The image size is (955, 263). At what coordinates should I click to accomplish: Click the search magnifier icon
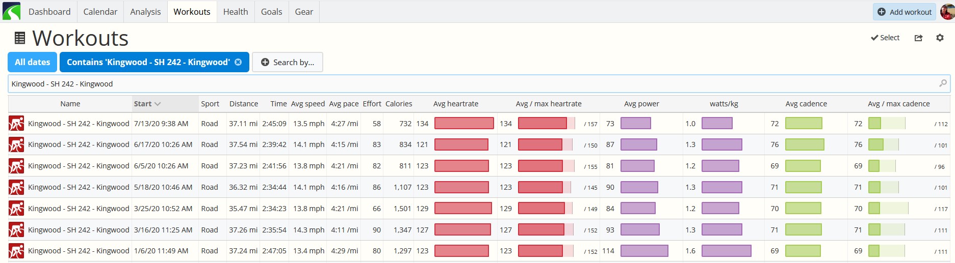tap(943, 83)
